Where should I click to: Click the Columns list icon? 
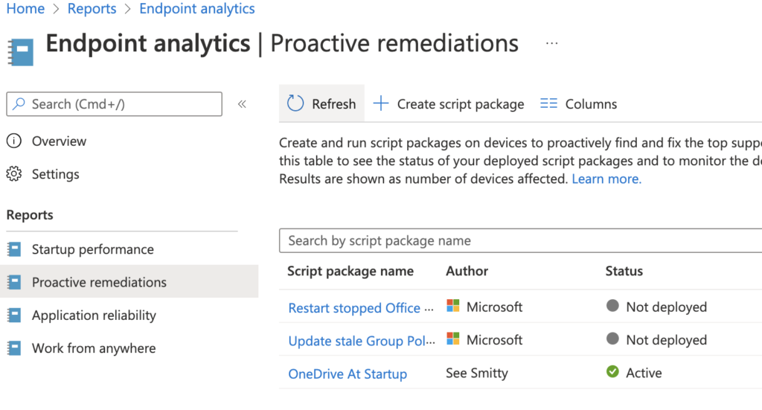[548, 103]
